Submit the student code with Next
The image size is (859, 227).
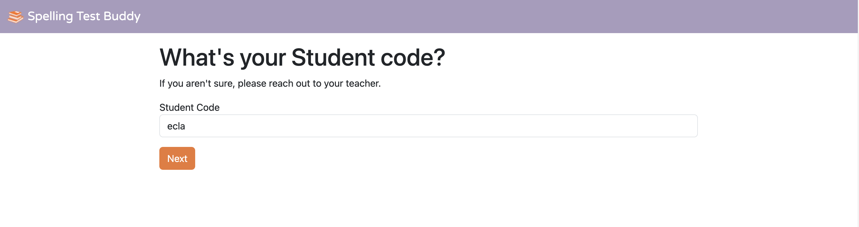click(177, 158)
